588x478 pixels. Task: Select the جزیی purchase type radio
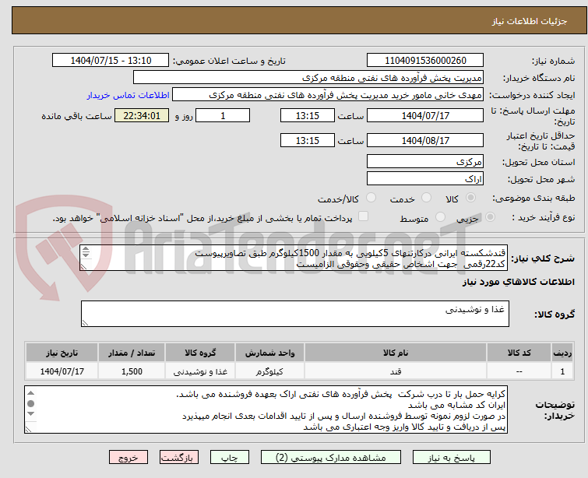[490, 217]
